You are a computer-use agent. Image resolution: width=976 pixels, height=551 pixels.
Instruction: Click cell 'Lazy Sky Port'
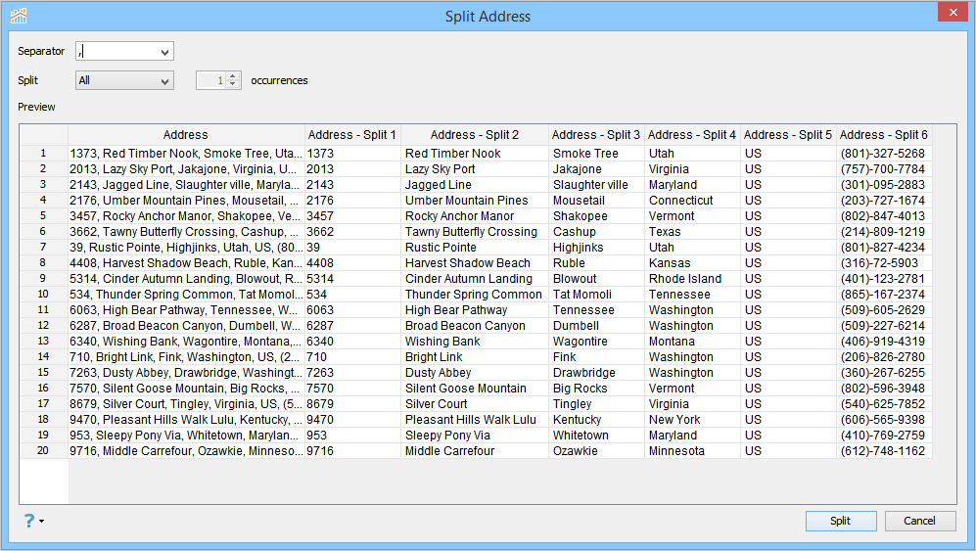pos(475,168)
